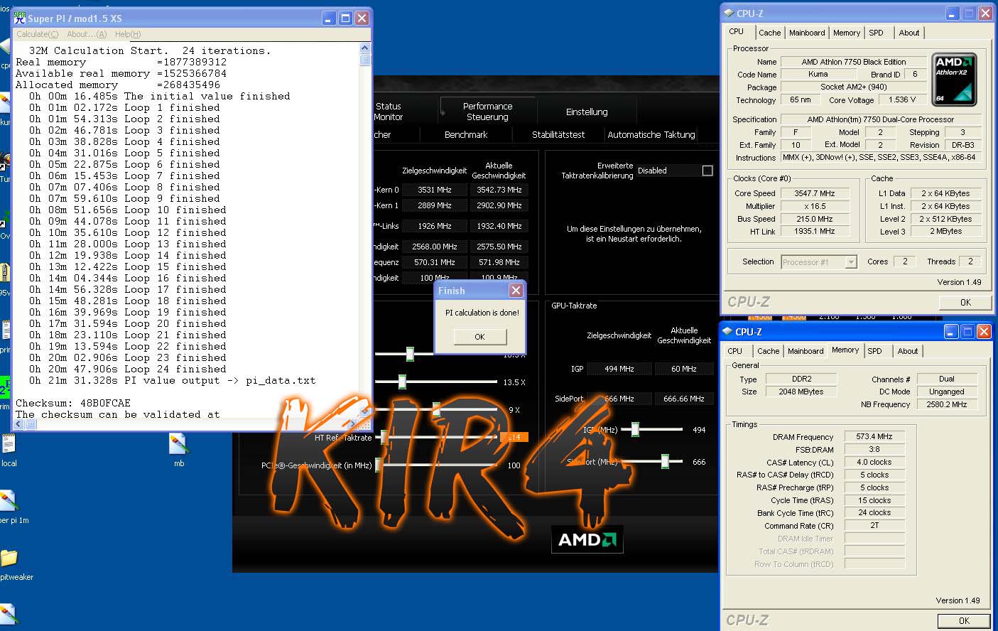
Task: Click the CAS# Latency value 4.0 clocks
Action: [x=874, y=462]
